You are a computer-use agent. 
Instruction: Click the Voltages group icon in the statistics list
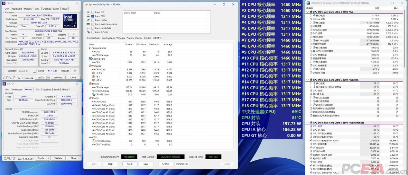pyautogui.click(x=90, y=66)
